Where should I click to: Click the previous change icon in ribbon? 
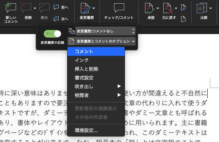(184, 7)
